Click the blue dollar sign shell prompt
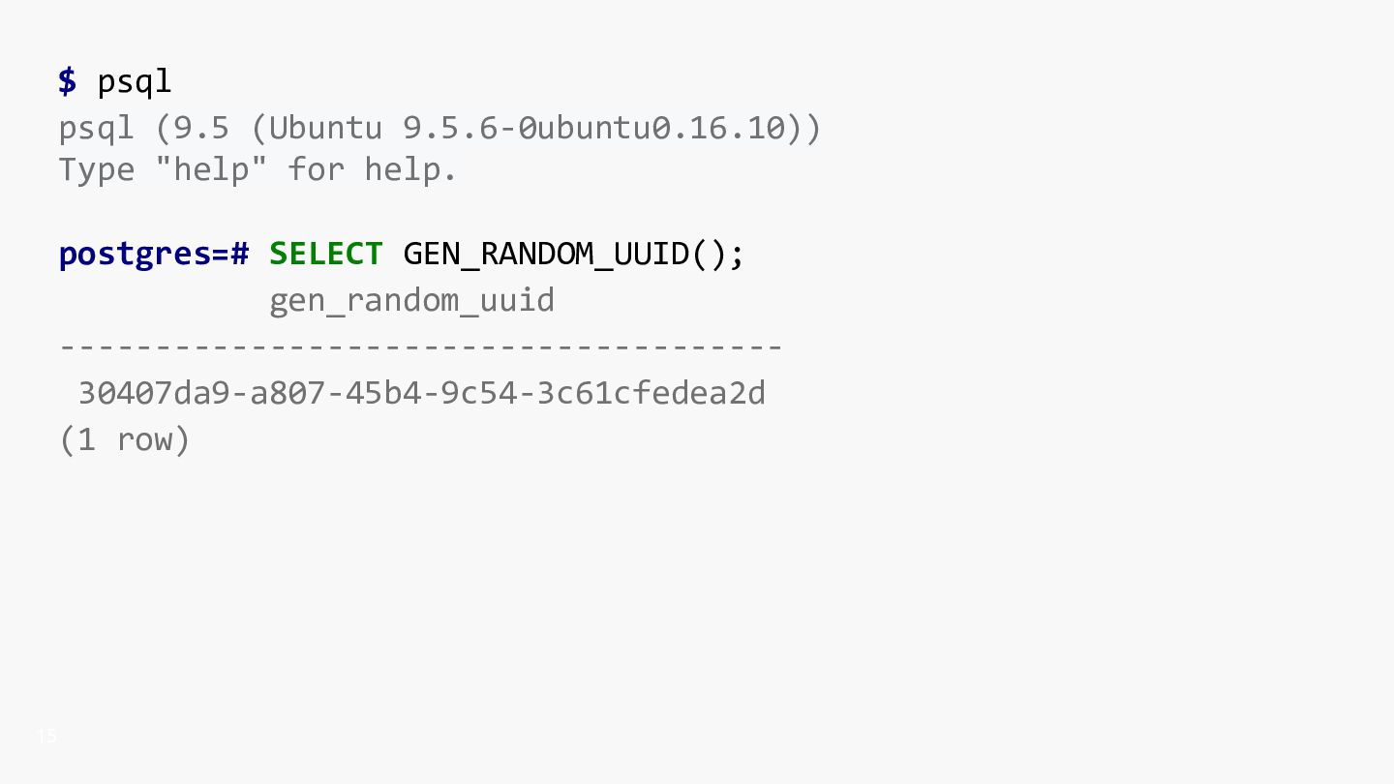The image size is (1394, 784). [x=67, y=81]
